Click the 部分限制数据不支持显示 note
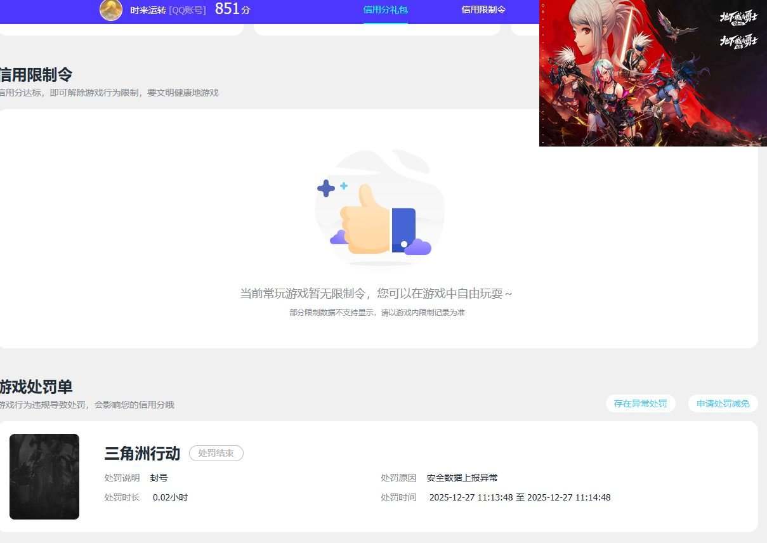767x543 pixels. pos(377,313)
